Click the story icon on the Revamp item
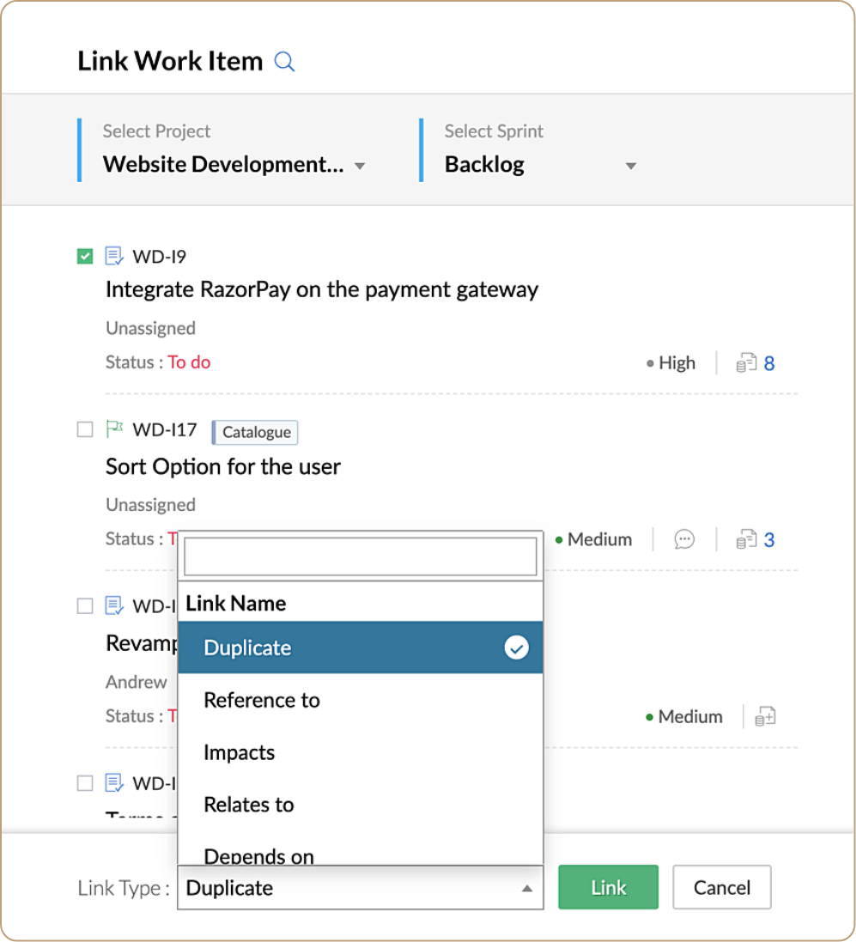This screenshot has width=856, height=942. [114, 605]
